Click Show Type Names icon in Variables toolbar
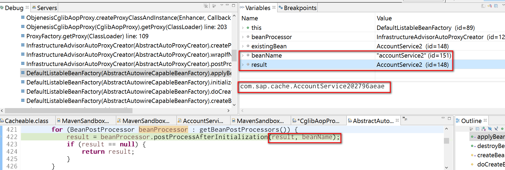This screenshot has width=505, height=170. 483,6
